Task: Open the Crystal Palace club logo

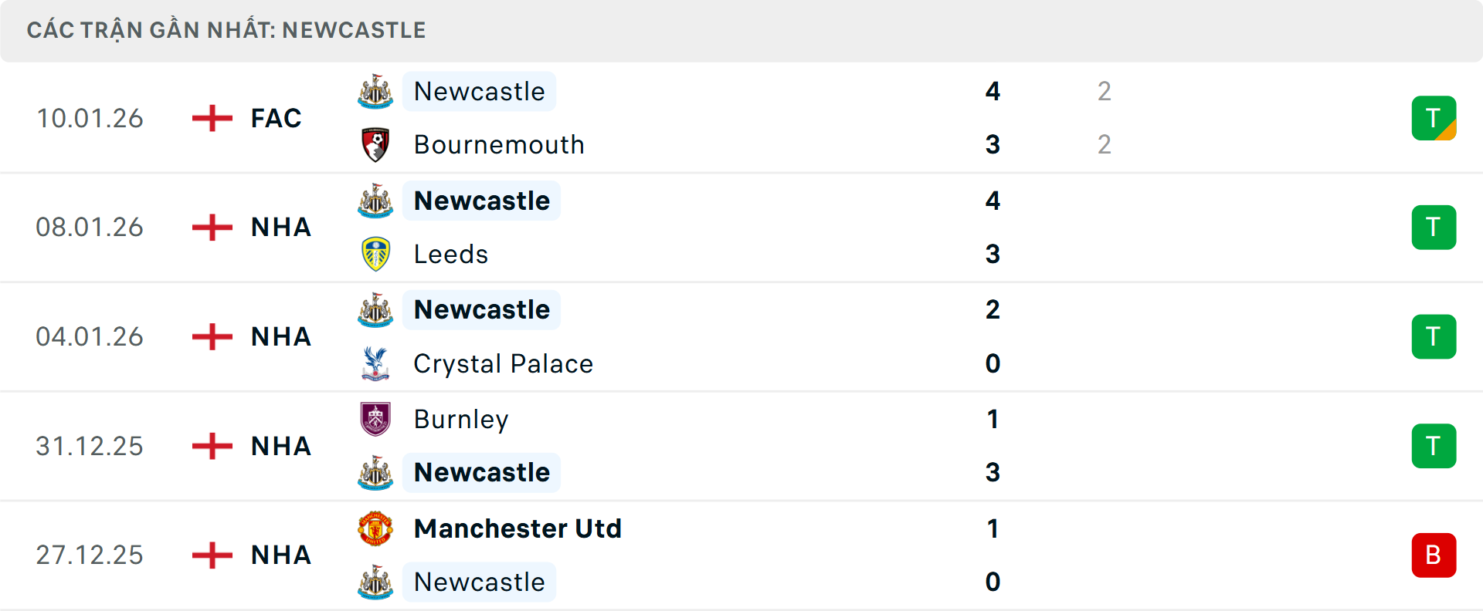Action: [x=375, y=363]
